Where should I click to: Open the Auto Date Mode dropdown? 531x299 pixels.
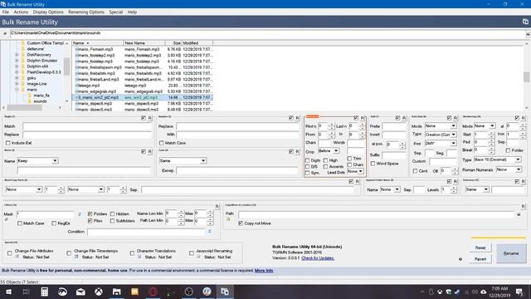[x=441, y=125]
